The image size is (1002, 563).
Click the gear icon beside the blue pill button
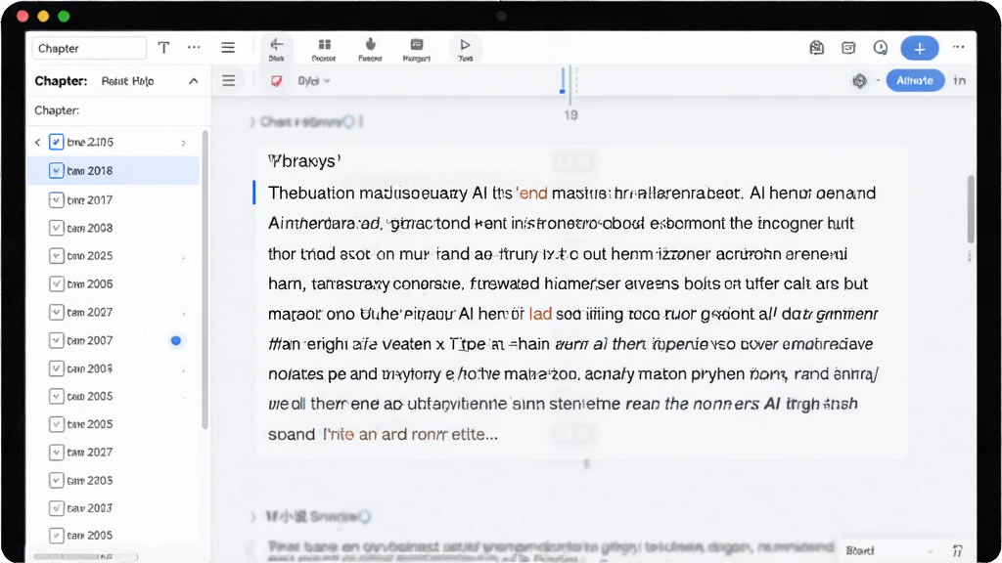(859, 81)
